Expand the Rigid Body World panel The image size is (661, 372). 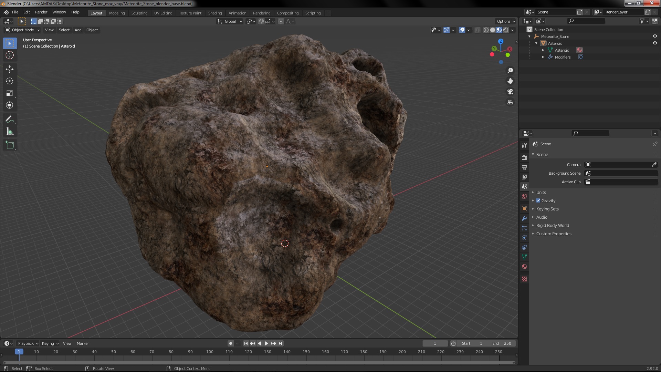(x=552, y=225)
